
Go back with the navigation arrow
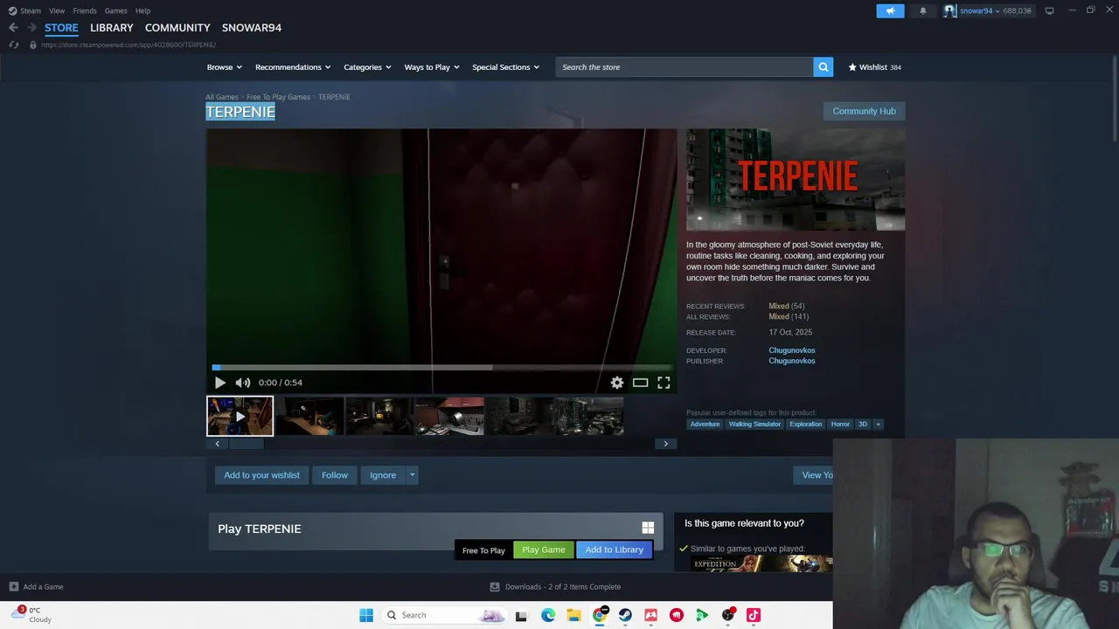click(x=13, y=28)
